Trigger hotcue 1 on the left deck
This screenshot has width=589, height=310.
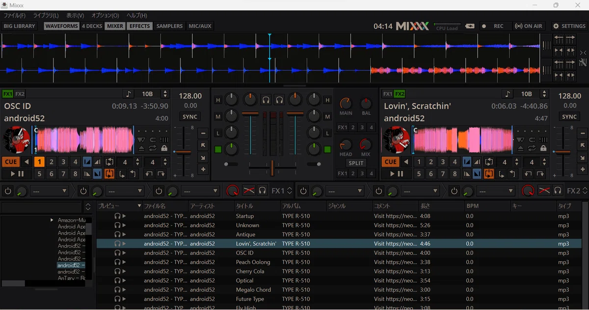point(40,162)
